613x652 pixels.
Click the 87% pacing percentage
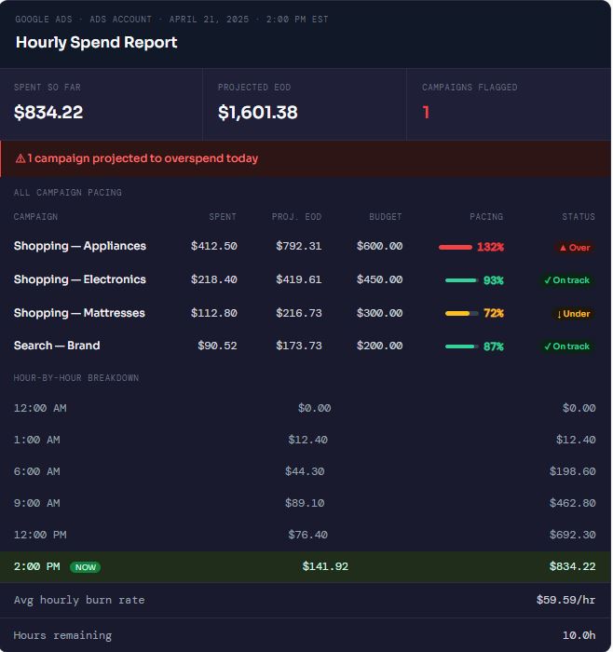coord(493,346)
